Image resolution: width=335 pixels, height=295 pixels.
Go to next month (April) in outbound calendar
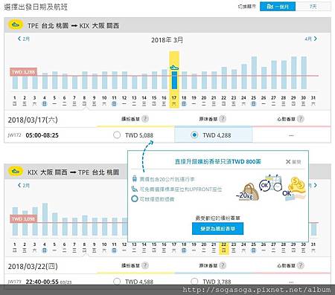click(311, 39)
